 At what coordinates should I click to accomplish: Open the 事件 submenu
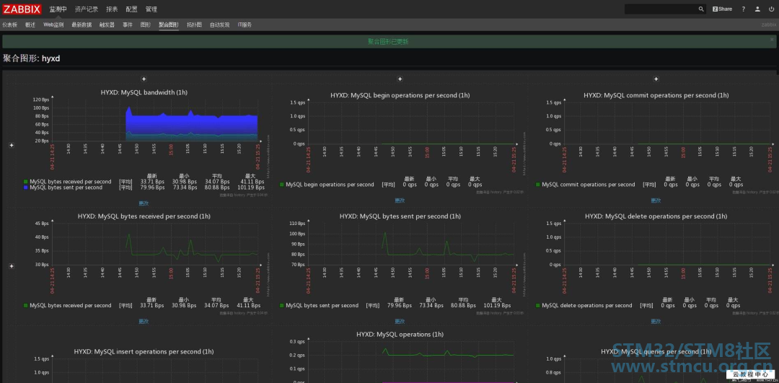(x=128, y=25)
